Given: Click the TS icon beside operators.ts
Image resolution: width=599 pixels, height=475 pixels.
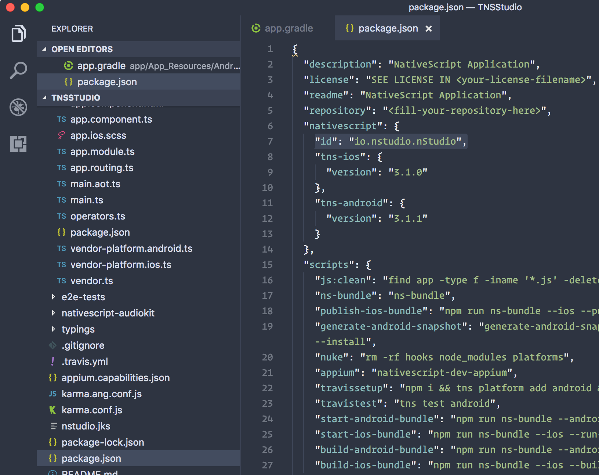Looking at the screenshot, I should click(x=61, y=216).
